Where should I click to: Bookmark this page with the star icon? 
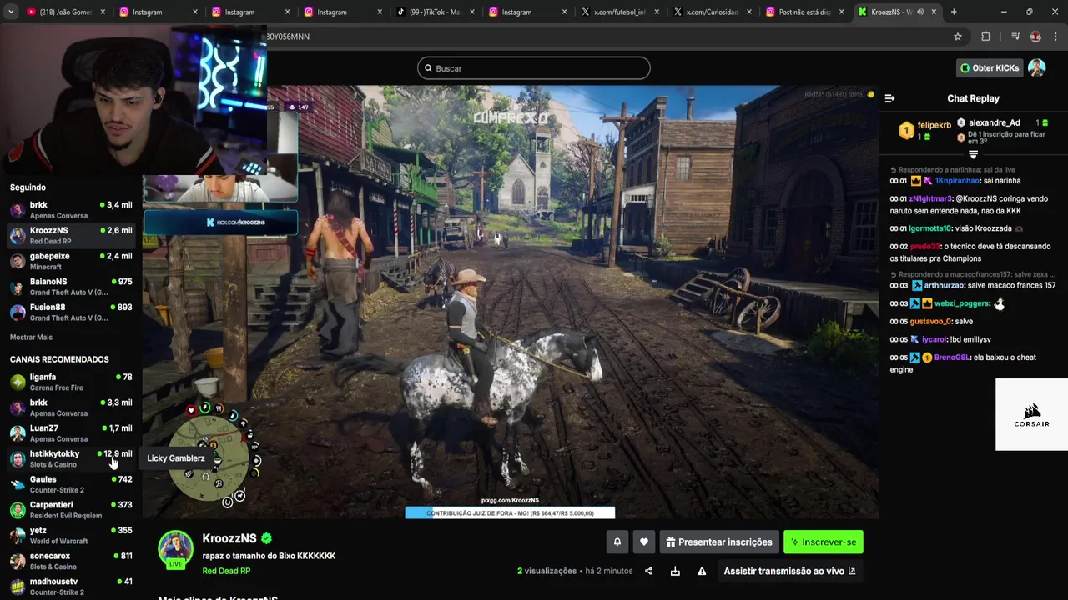(x=958, y=37)
